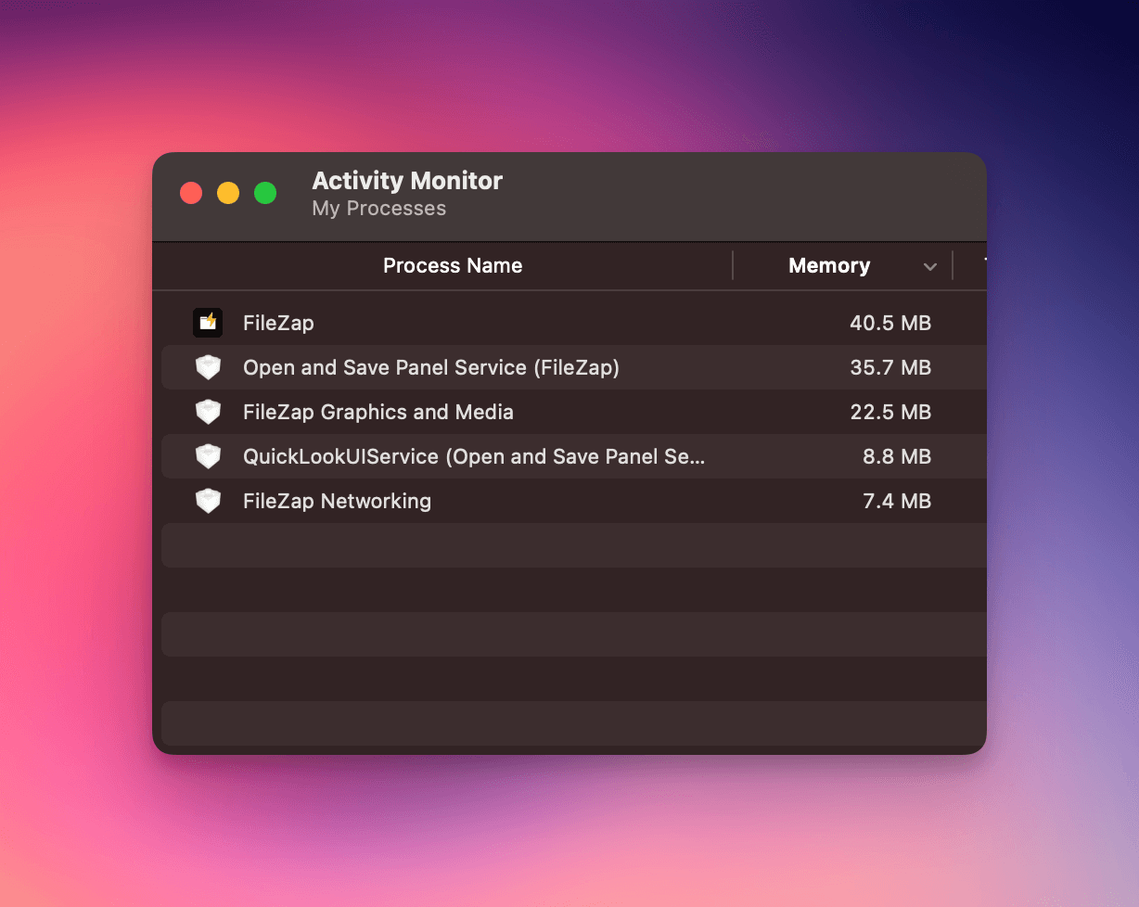
Task: Click the 35.7 MB memory value
Action: [x=890, y=367]
